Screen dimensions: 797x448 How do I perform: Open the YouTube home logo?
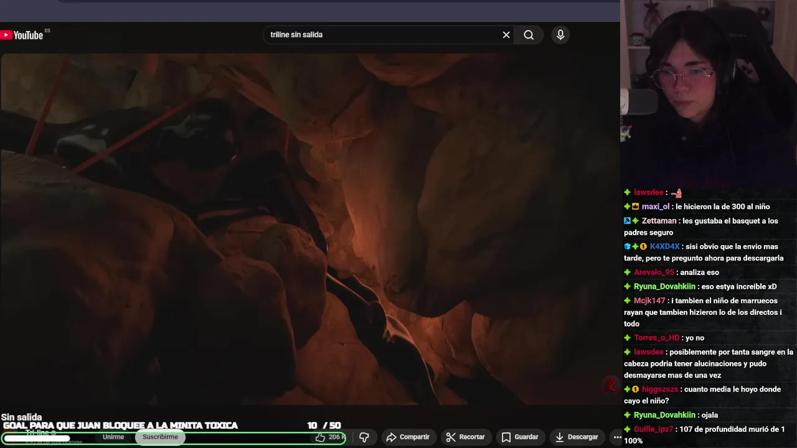22,35
